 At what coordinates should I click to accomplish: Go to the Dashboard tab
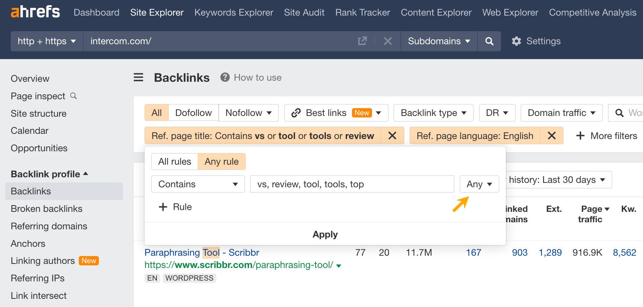[96, 12]
